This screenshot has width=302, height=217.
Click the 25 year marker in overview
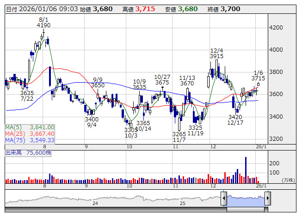click(x=183, y=203)
